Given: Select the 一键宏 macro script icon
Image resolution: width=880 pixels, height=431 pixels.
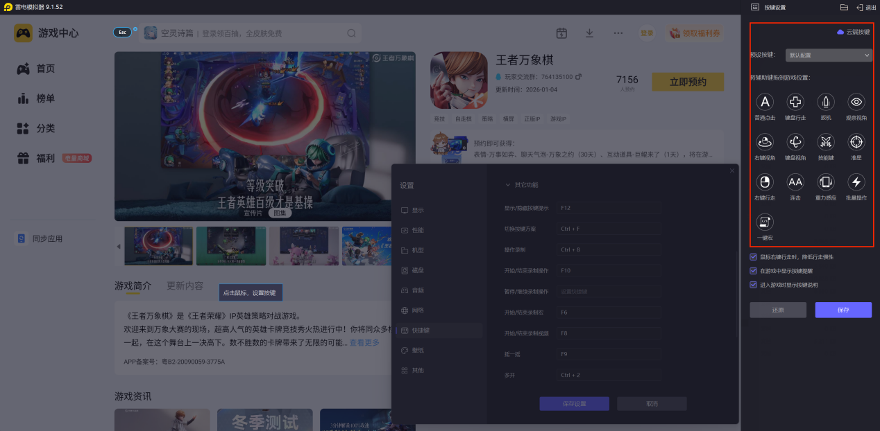Looking at the screenshot, I should 765,222.
